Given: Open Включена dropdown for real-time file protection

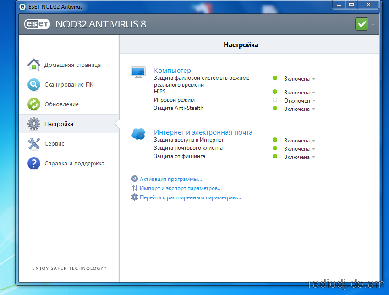Looking at the screenshot, I should [x=300, y=79].
